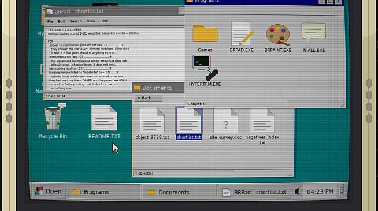This screenshot has height=211, width=378.
Task: Open the File menu in BRPad
Action: point(50,21)
